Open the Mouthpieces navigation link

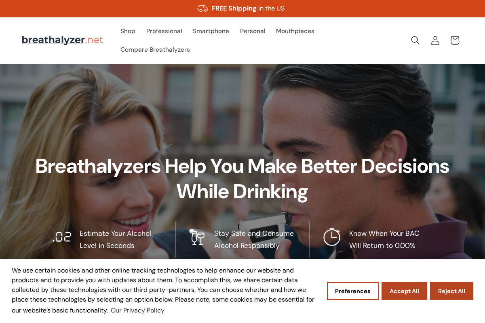coord(295,31)
